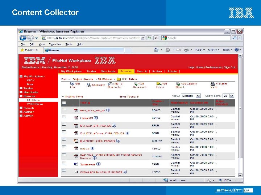Expand the Tasks node in the sidebar
261x195 pixels.
pyautogui.click(x=21, y=88)
